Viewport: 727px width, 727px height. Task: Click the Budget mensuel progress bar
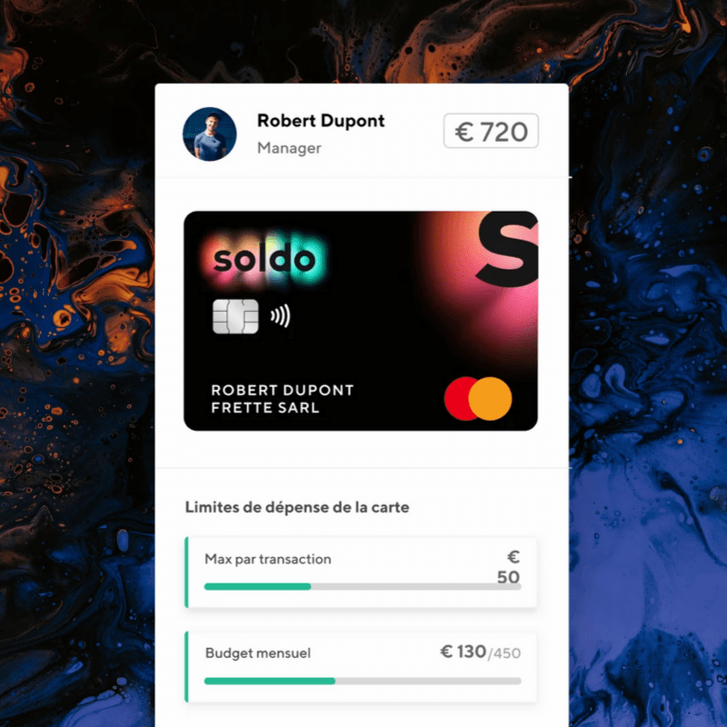(x=363, y=681)
